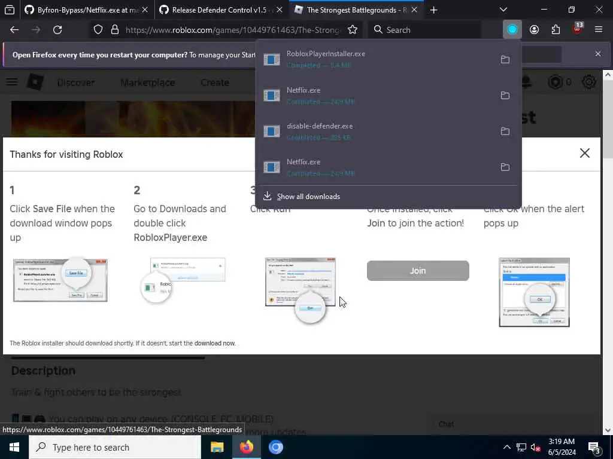Screen dimensions: 613x459
Task: Open the taskbar clock showing 3:19 AM
Action: tap(562, 447)
